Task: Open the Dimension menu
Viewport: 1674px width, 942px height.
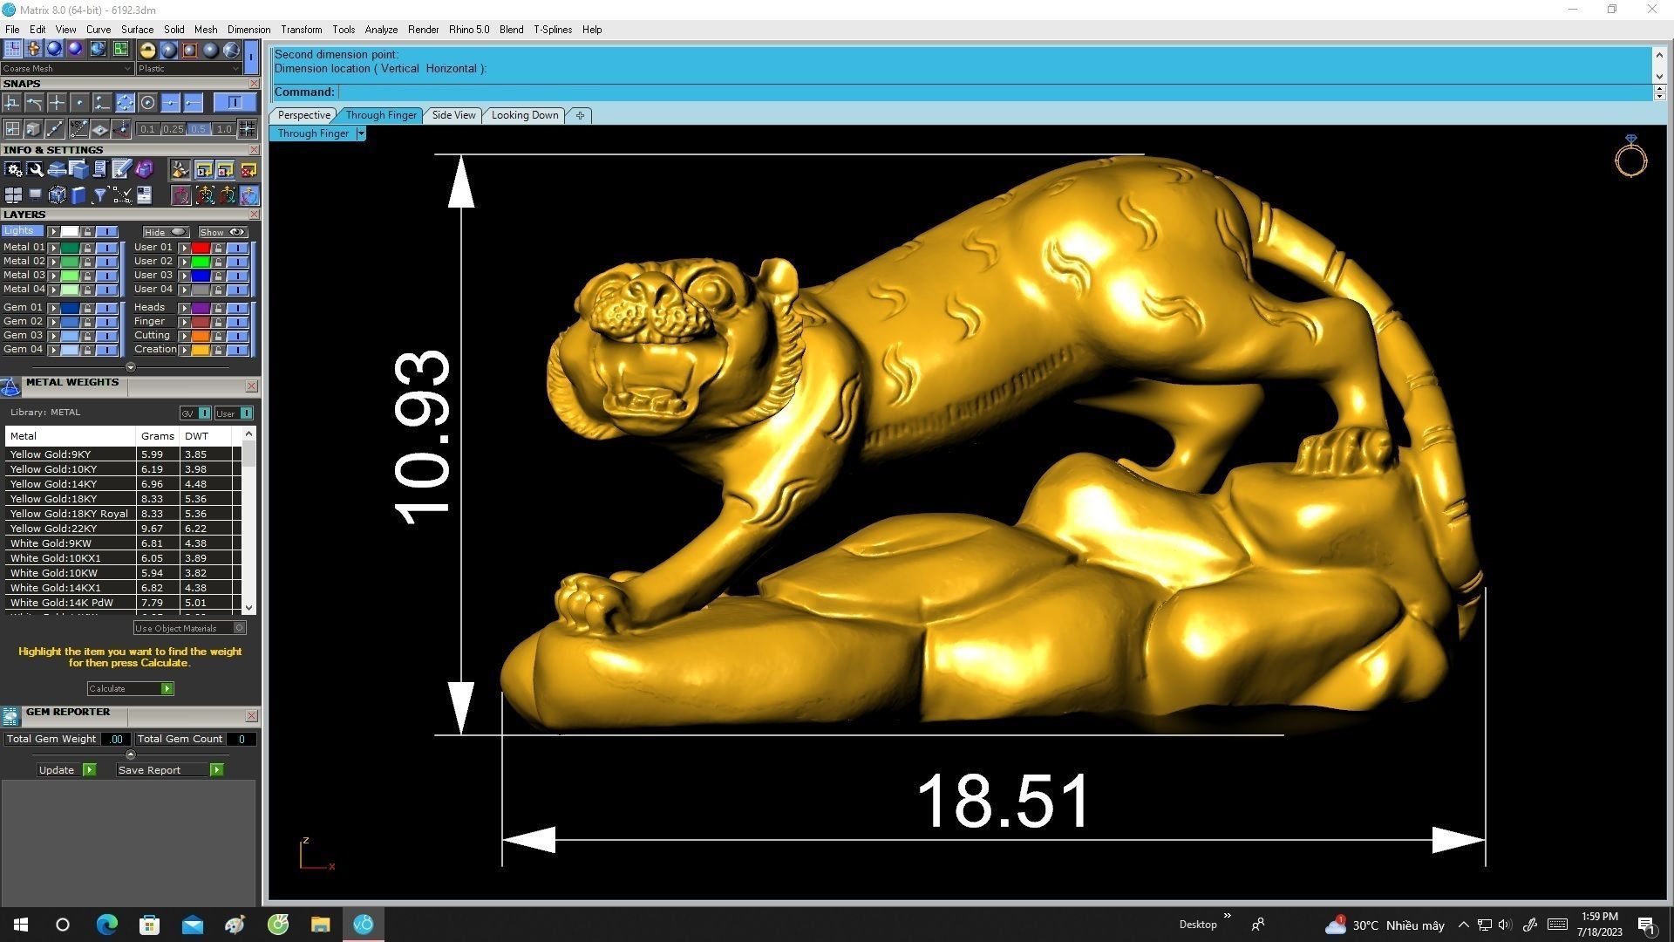Action: 248,30
